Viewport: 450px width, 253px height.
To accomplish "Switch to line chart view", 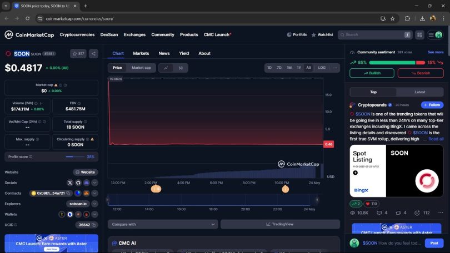I will click(166, 68).
